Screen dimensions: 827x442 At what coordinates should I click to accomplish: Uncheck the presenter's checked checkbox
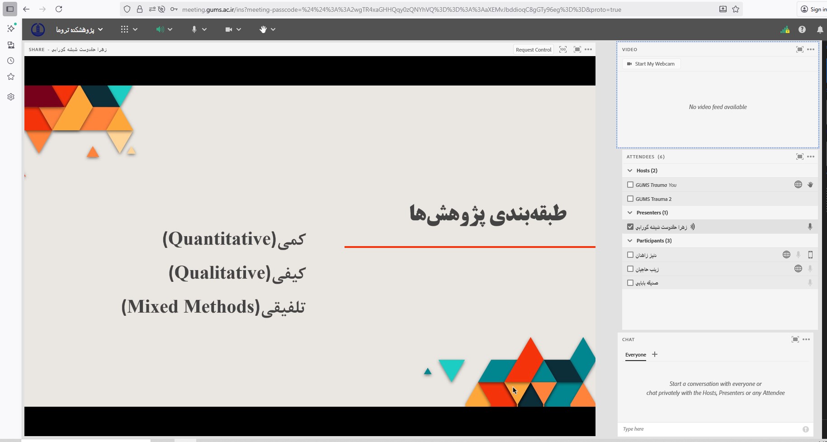coord(630,227)
